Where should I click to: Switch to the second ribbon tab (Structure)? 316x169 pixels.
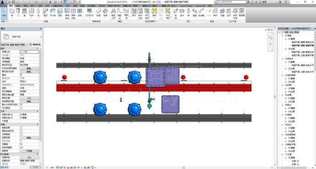(x=18, y=6)
